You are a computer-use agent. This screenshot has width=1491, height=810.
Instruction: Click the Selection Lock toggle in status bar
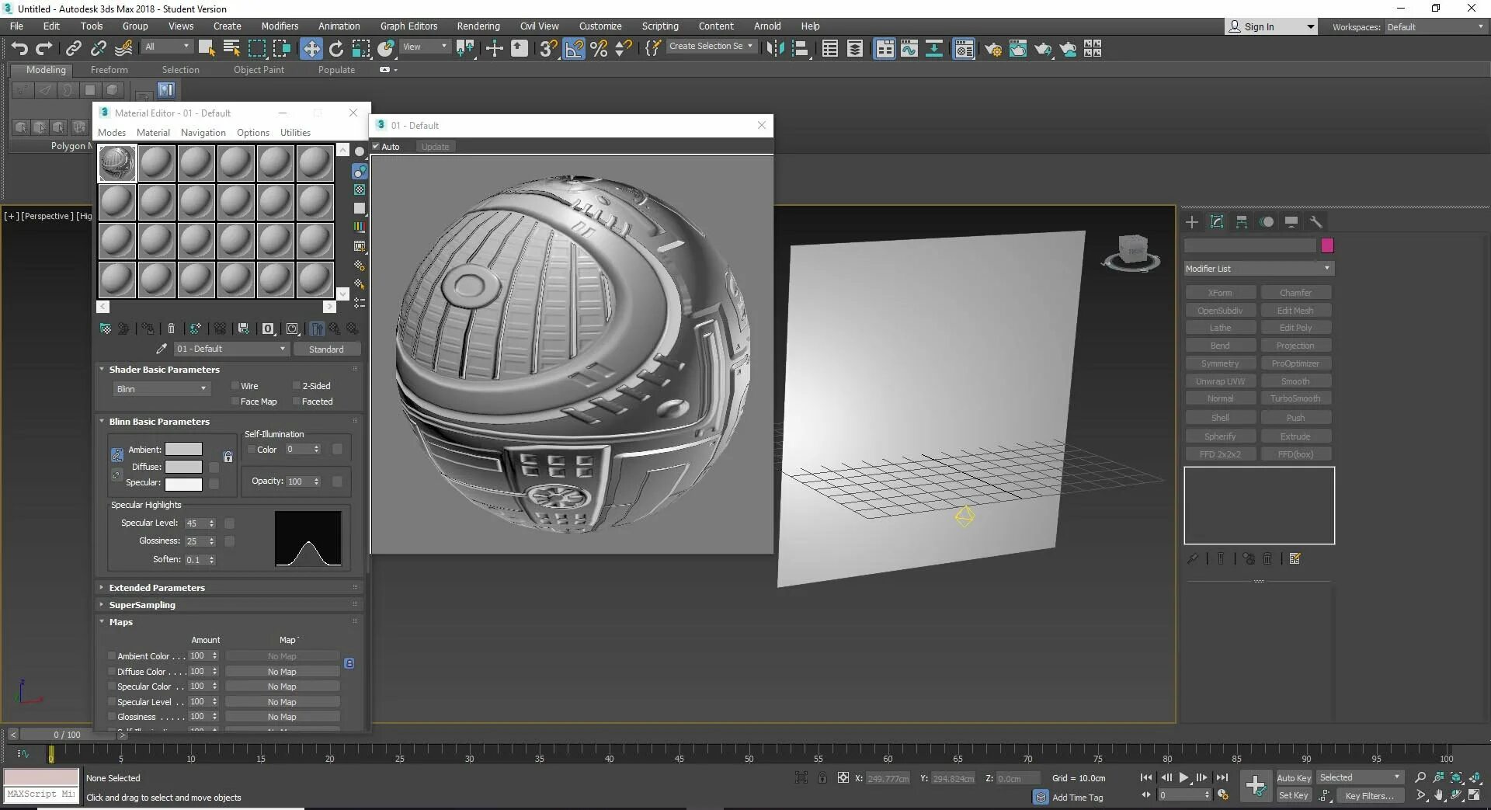point(822,777)
